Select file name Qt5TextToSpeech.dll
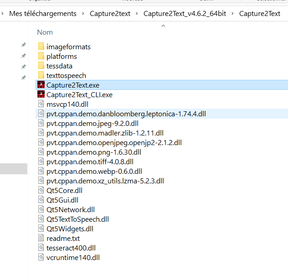Viewport: 288px width, 276px height. [77, 219]
